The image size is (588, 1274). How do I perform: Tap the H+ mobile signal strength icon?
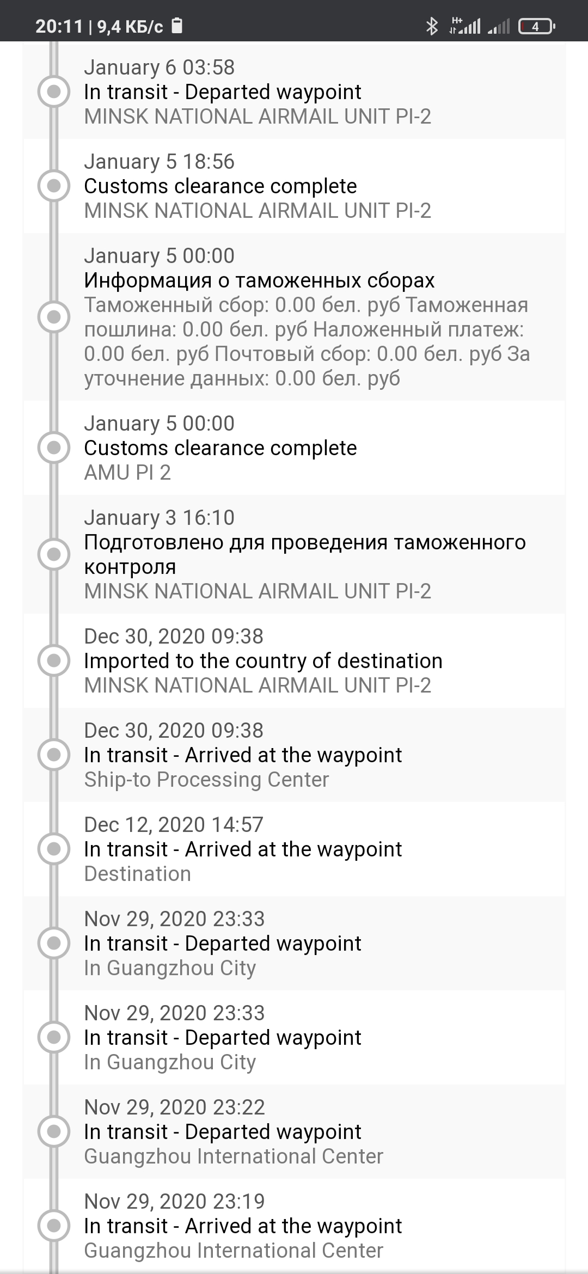[465, 26]
